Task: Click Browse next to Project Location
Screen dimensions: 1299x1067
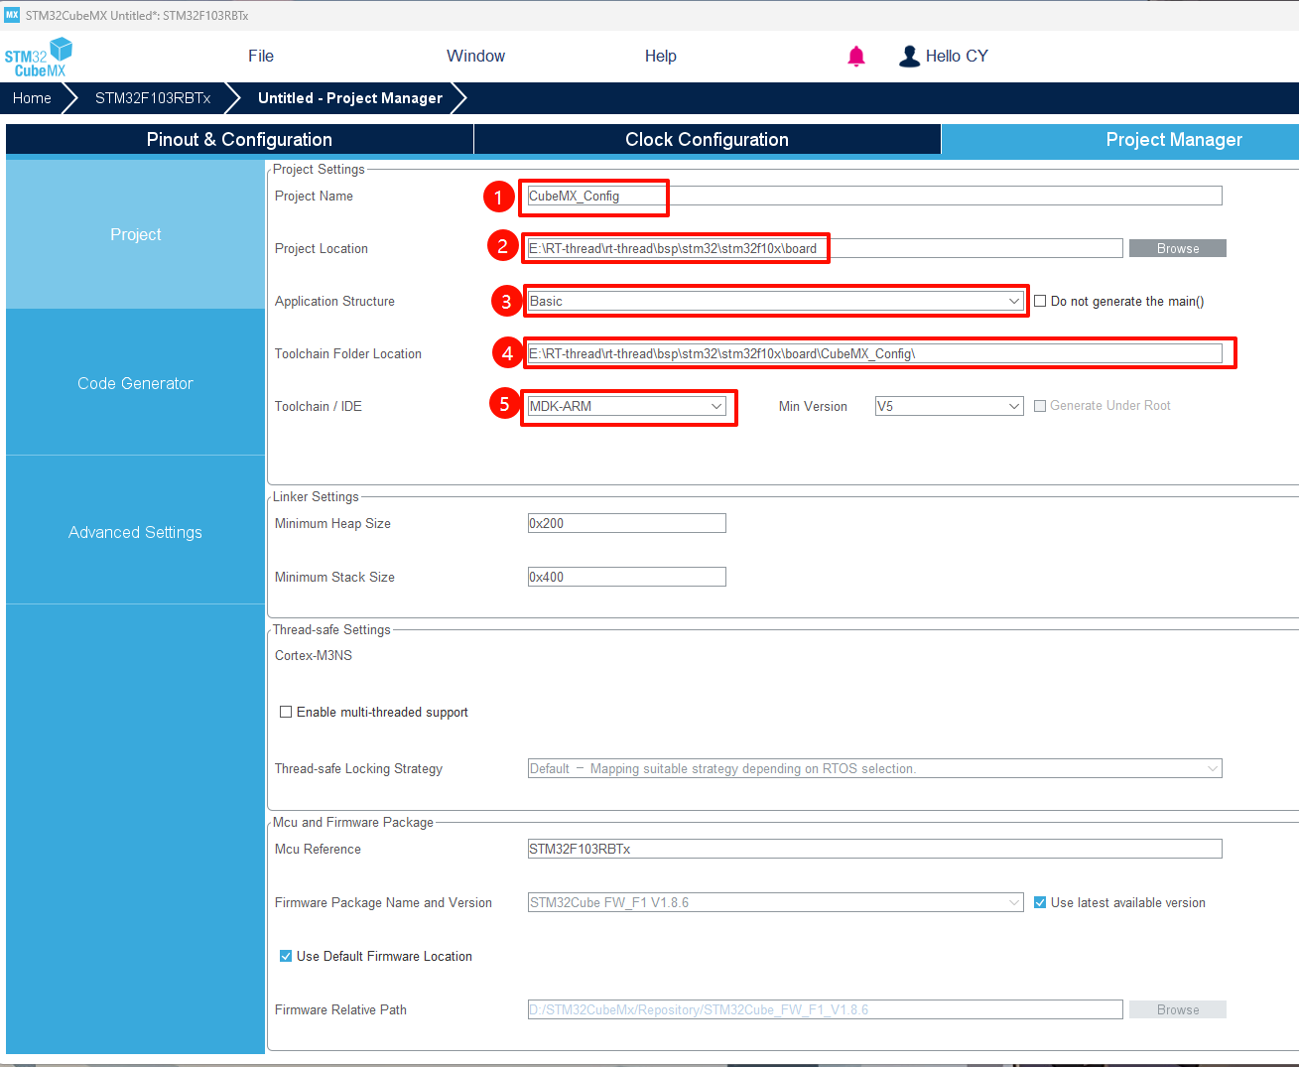Action: point(1177,248)
